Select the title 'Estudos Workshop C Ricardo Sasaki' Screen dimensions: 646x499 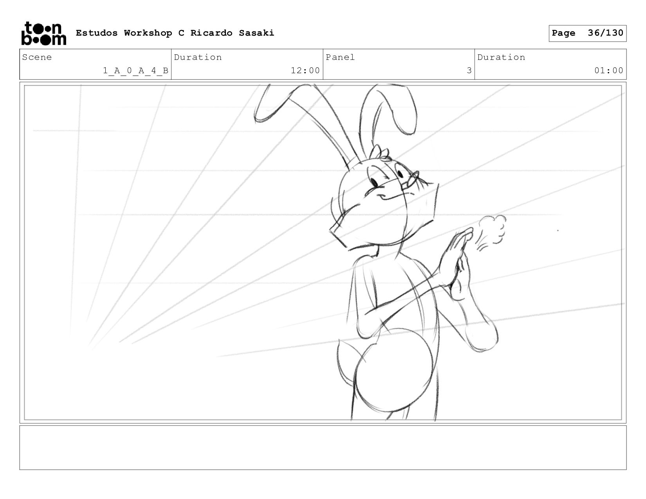pos(175,33)
